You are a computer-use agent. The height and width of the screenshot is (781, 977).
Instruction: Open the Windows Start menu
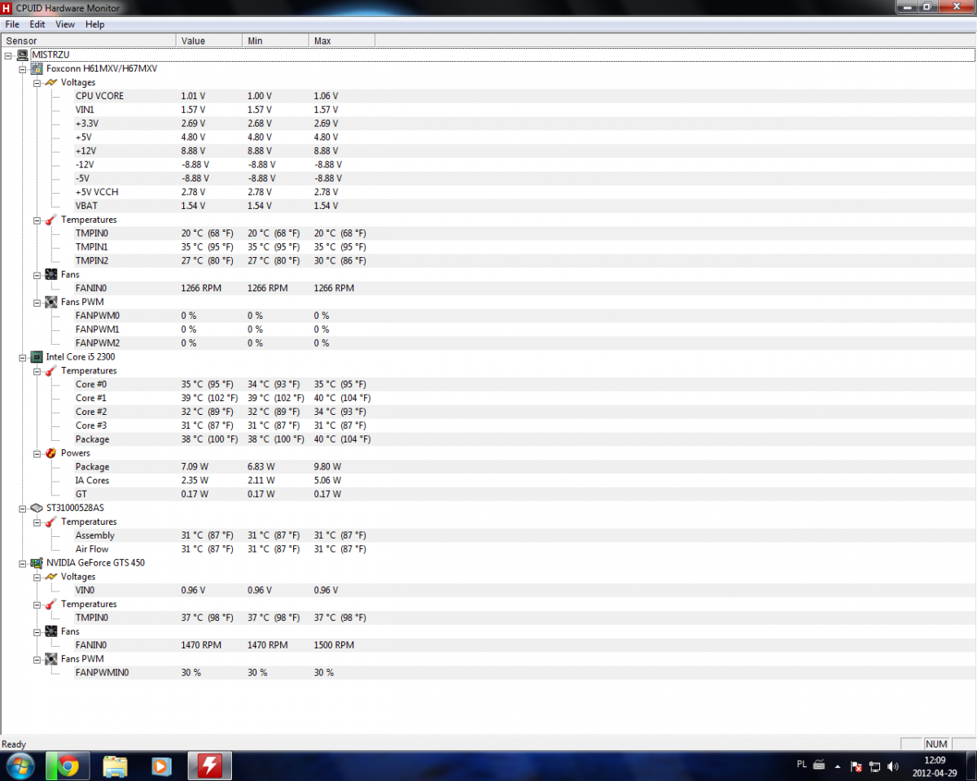[20, 766]
